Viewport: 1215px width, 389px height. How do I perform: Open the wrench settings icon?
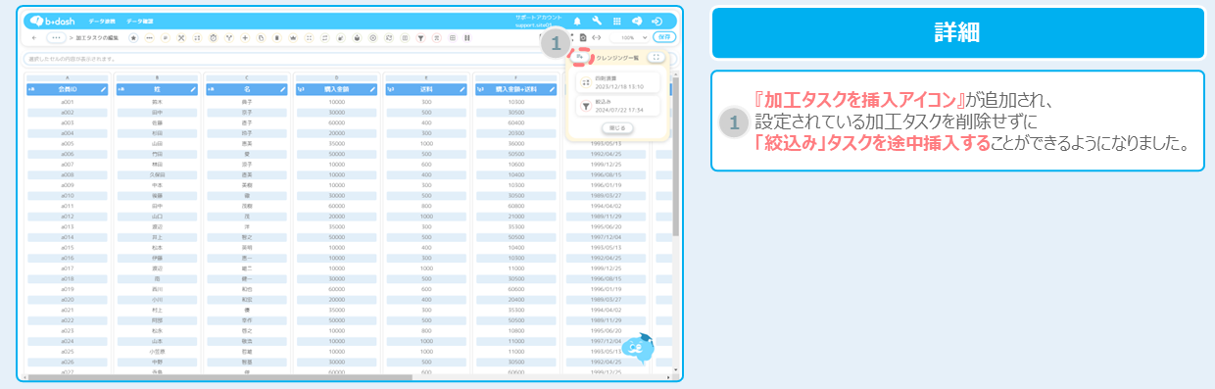(597, 21)
